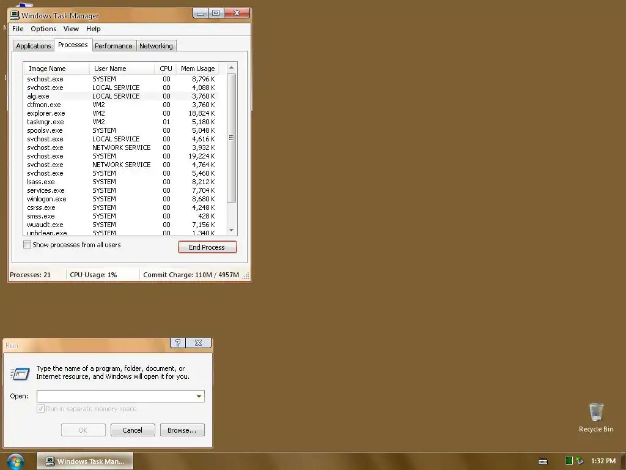
Task: Select svchost.exe using 4,764 K memory
Action: point(121,165)
